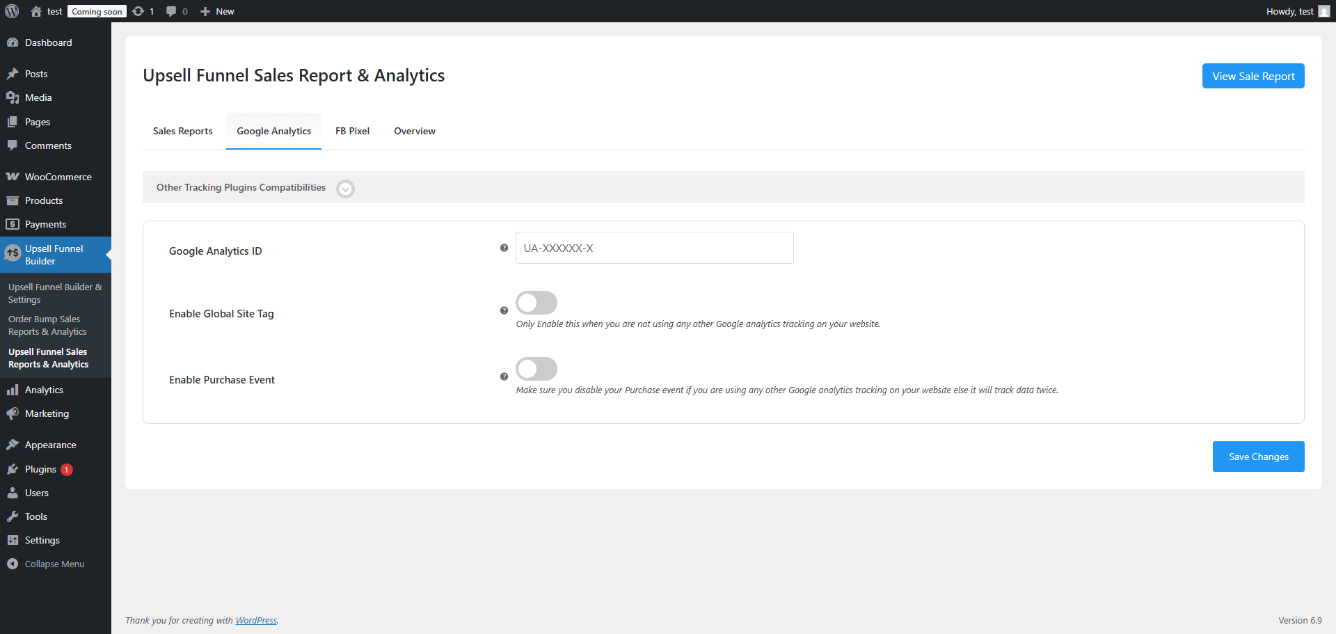Open the comments moderation icon in the top bar
The width and height of the screenshot is (1336, 634).
pyautogui.click(x=171, y=10)
